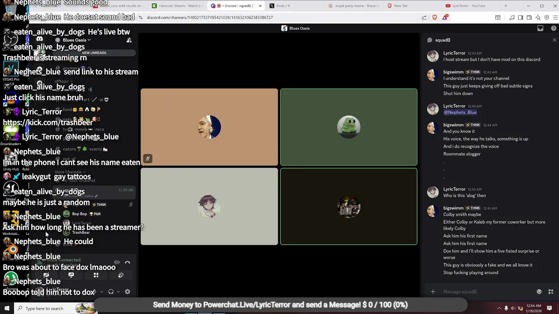Close the squad thread panel
The height and width of the screenshot is (314, 559).
pos(555,40)
